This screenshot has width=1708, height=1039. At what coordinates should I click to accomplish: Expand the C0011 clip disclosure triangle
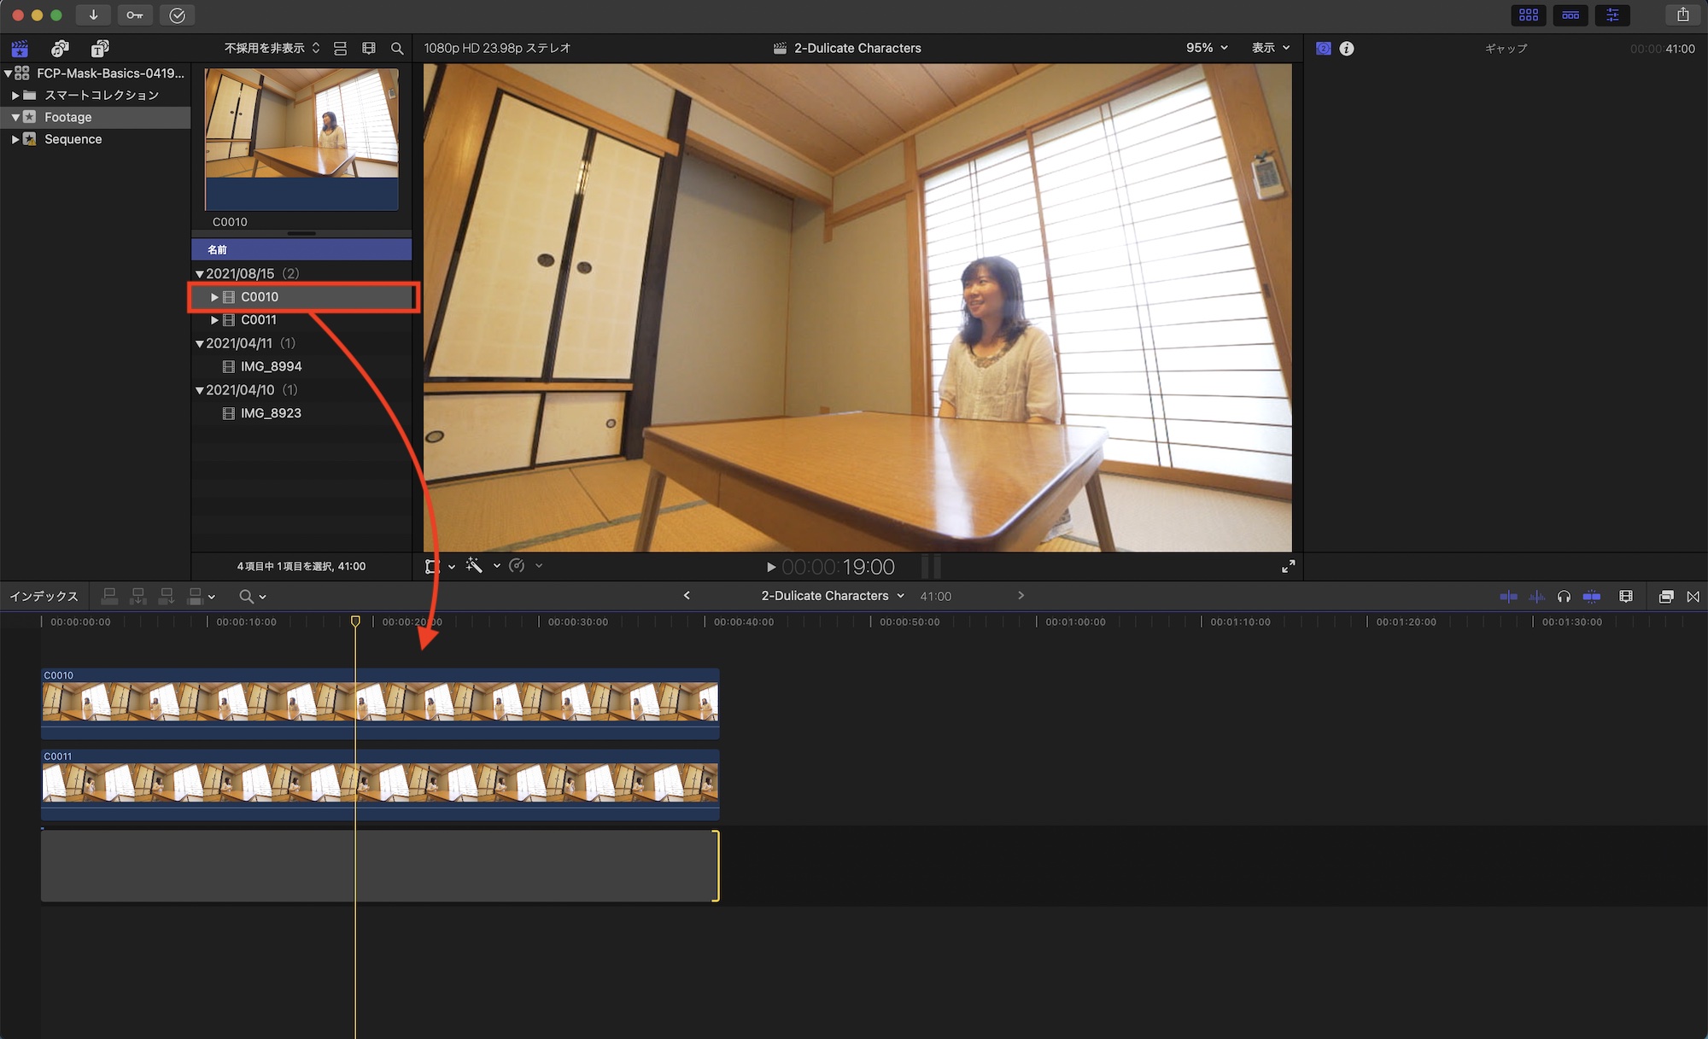point(214,320)
